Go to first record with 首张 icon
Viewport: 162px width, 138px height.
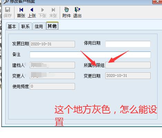click(x=21, y=10)
